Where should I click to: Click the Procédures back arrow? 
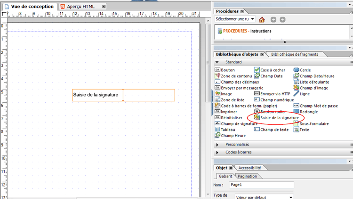273,20
